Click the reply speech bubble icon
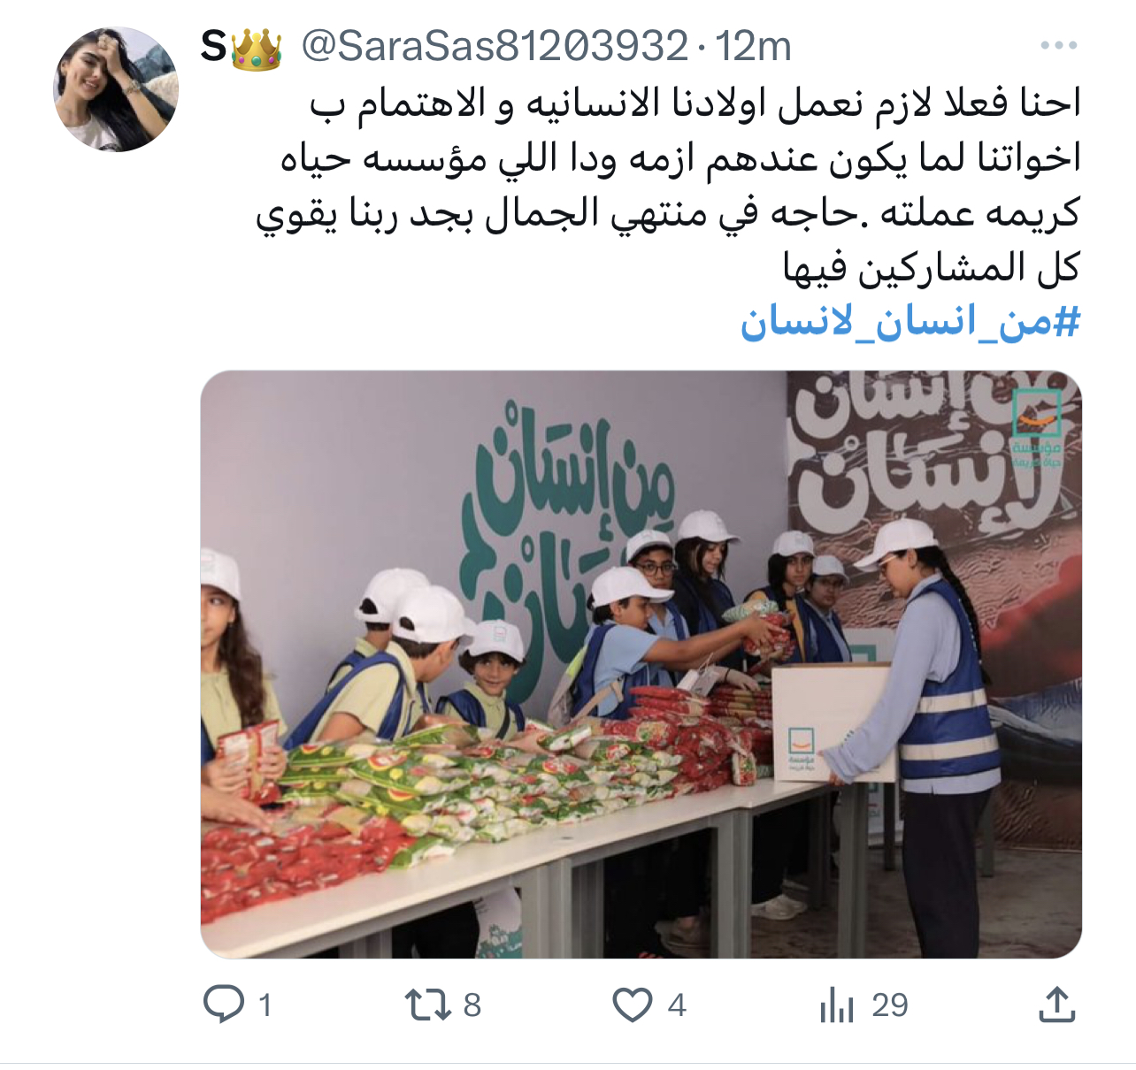 [x=224, y=1005]
